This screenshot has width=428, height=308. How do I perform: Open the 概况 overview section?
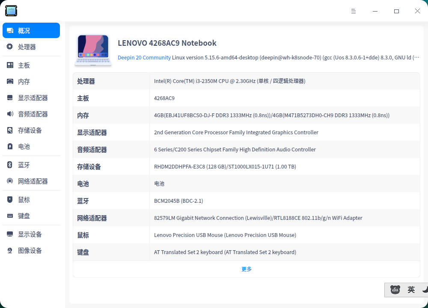(x=31, y=30)
